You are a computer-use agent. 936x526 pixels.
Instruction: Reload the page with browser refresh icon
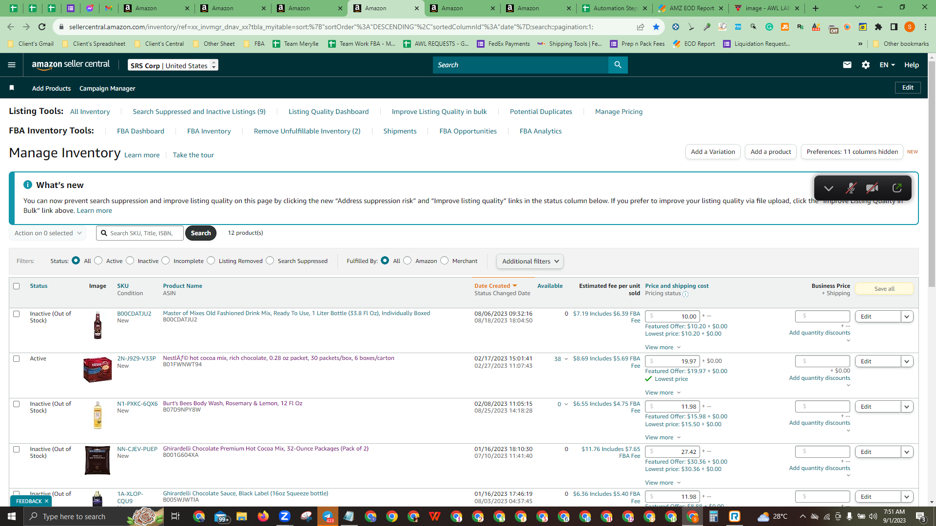pos(42,27)
